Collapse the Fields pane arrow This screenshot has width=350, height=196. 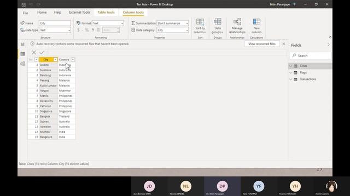click(329, 45)
